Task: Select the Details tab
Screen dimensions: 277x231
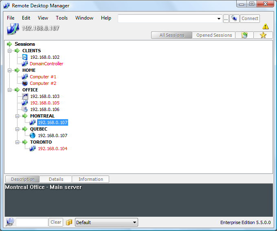Action: point(56,179)
